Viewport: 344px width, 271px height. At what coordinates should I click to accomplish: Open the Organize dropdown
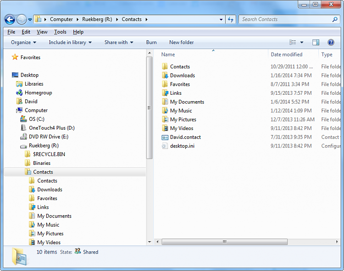23,42
